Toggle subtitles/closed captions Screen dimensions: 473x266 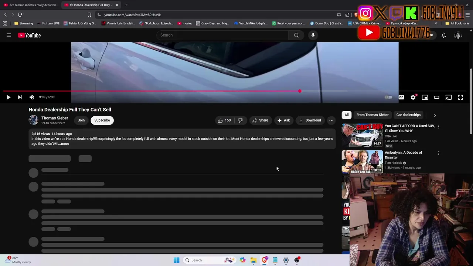coord(401,98)
